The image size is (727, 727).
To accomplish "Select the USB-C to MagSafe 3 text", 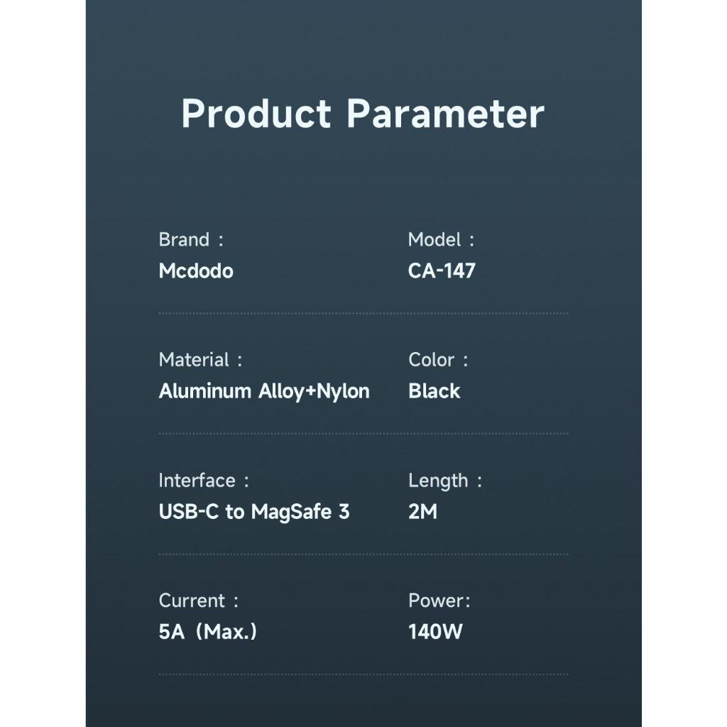I will coord(254,512).
